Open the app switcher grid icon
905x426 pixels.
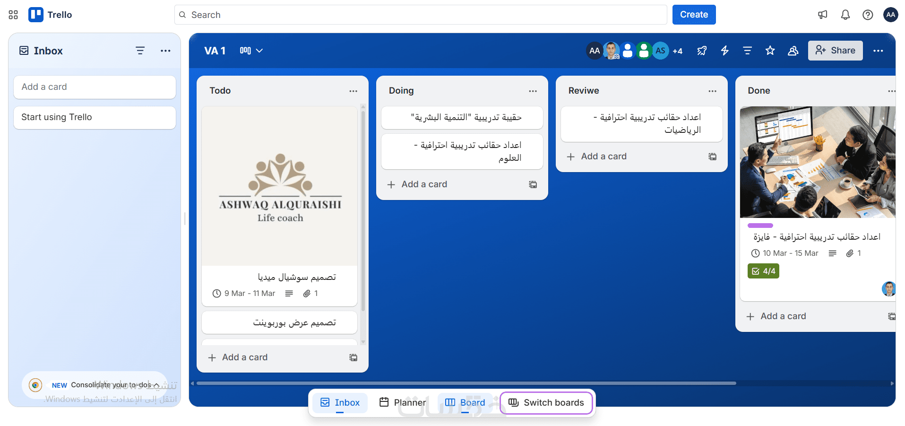[x=13, y=15]
